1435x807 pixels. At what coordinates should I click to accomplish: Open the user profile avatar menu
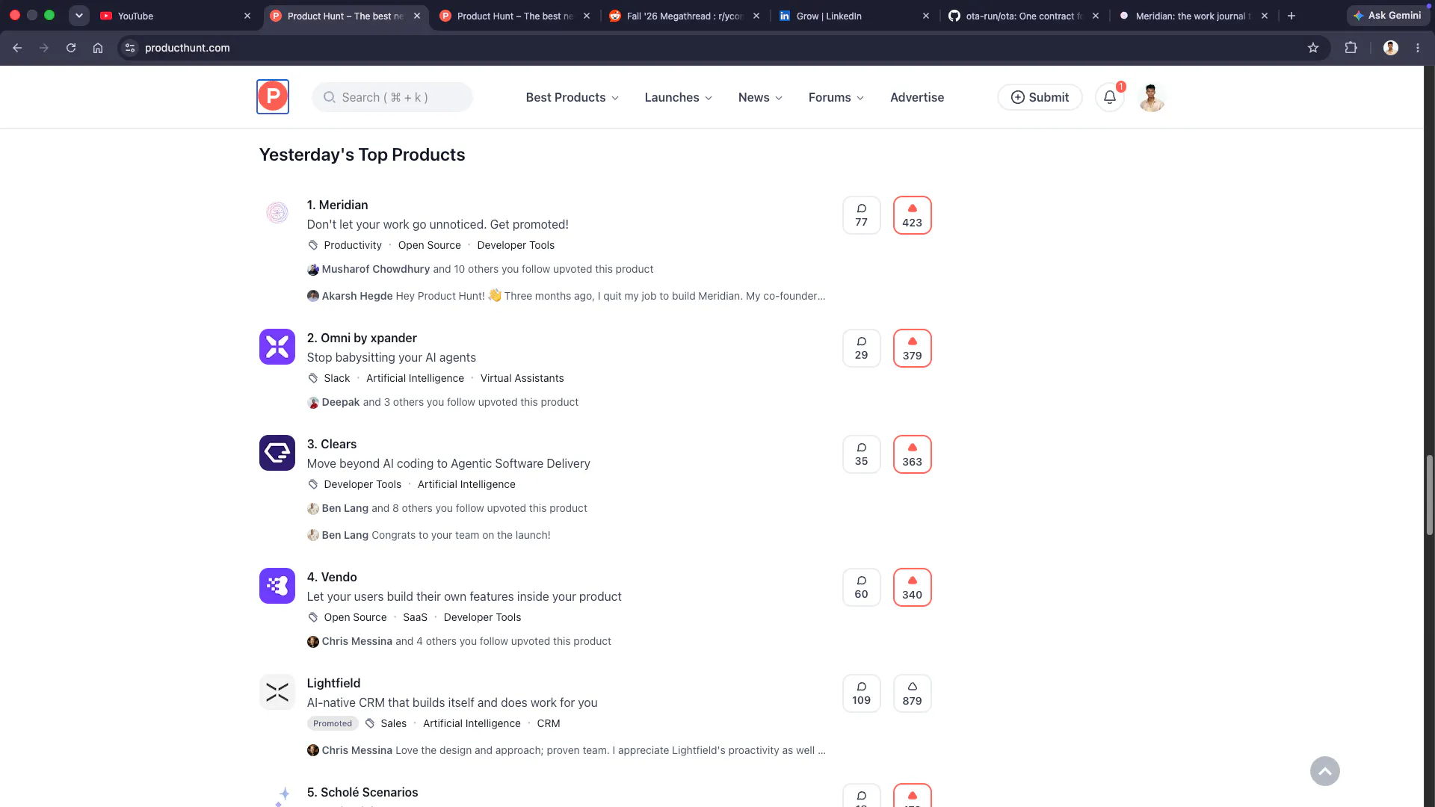click(1151, 97)
